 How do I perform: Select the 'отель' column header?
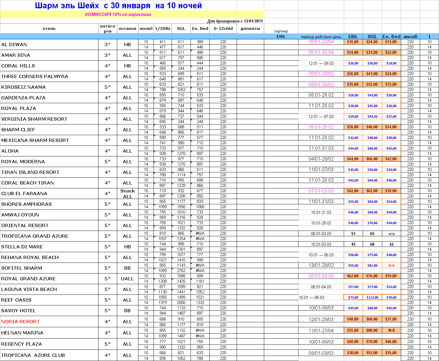coord(49,29)
